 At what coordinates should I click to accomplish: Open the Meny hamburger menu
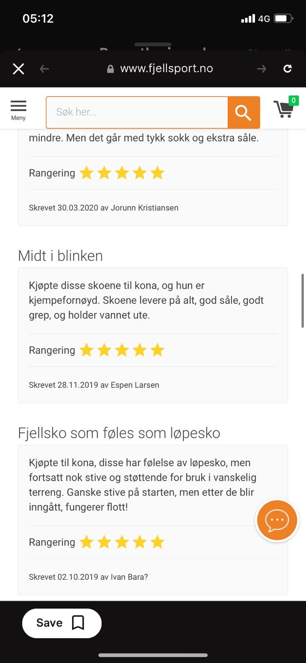(x=18, y=110)
